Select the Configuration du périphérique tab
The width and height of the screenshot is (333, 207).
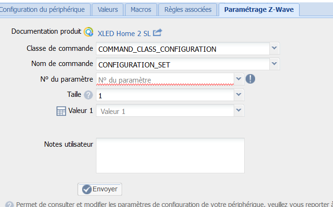(x=42, y=9)
